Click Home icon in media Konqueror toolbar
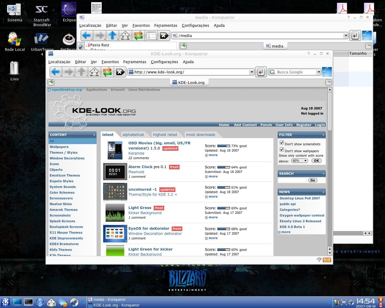 (125, 35)
